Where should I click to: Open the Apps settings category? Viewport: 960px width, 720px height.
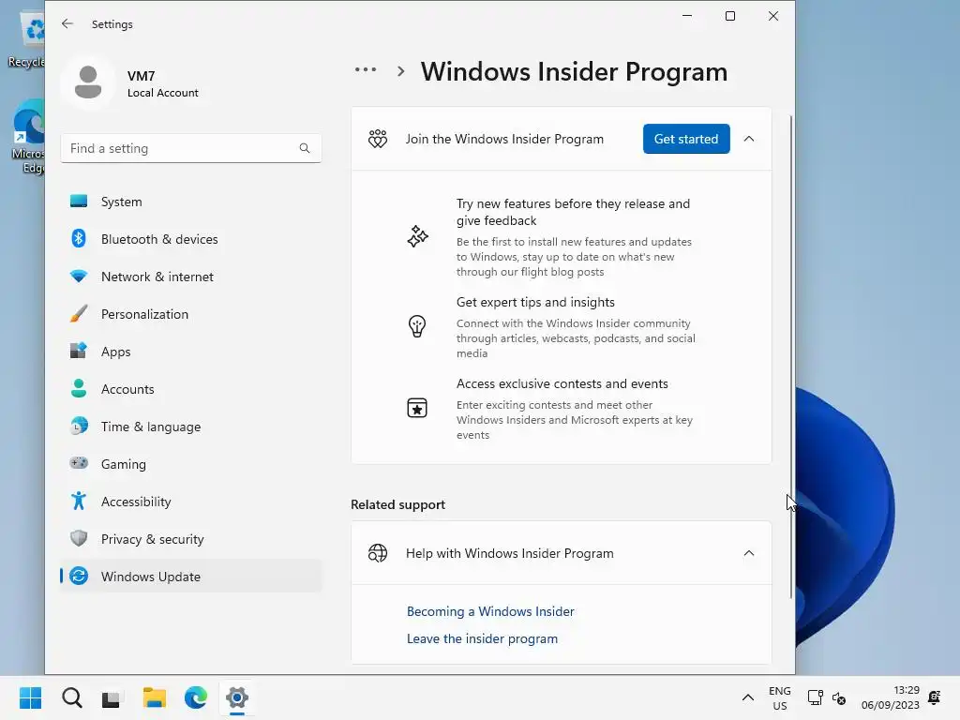pos(190,352)
